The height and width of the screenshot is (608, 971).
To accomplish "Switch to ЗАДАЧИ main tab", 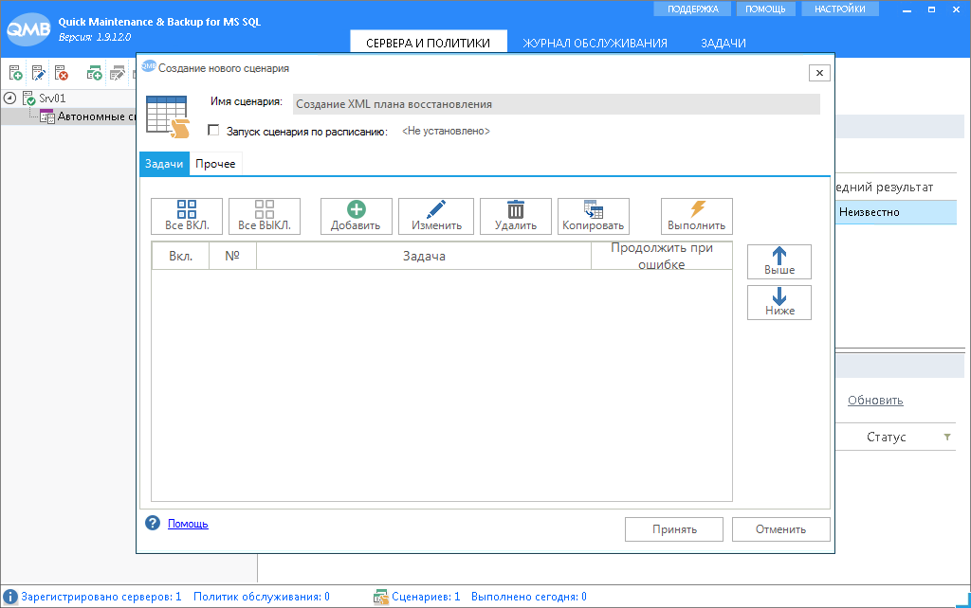I will 723,43.
